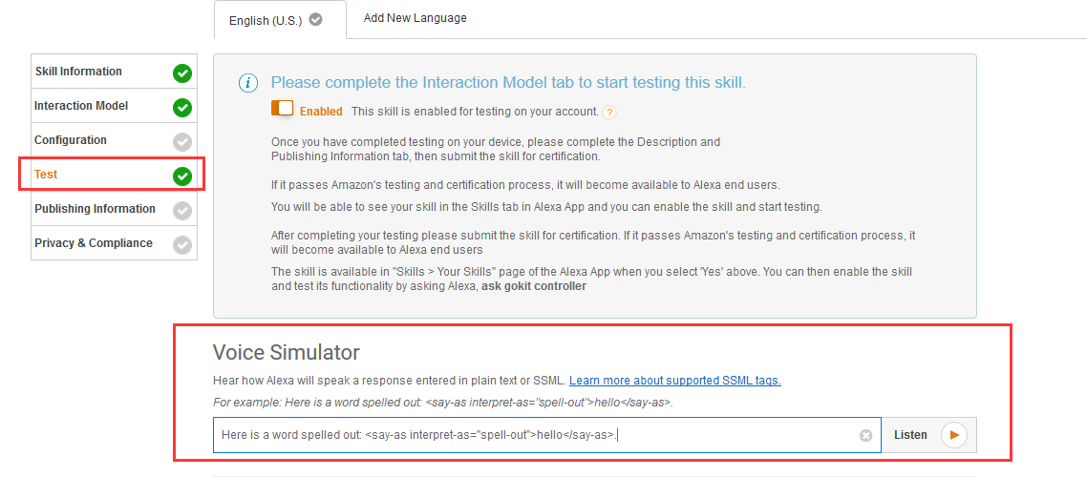Open the Skill Information section

click(78, 72)
